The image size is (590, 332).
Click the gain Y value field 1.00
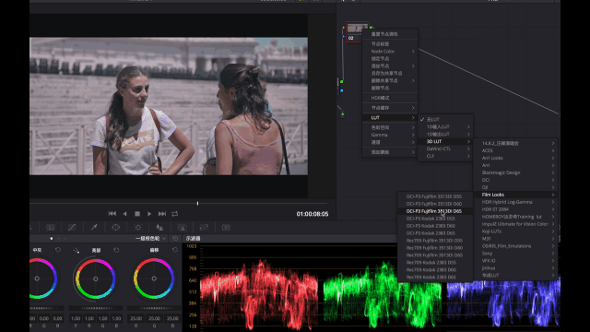click(76, 318)
